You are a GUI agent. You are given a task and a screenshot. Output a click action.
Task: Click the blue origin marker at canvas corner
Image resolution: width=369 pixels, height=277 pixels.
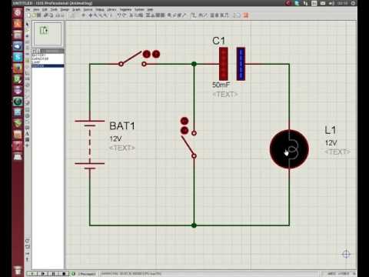tap(346, 254)
